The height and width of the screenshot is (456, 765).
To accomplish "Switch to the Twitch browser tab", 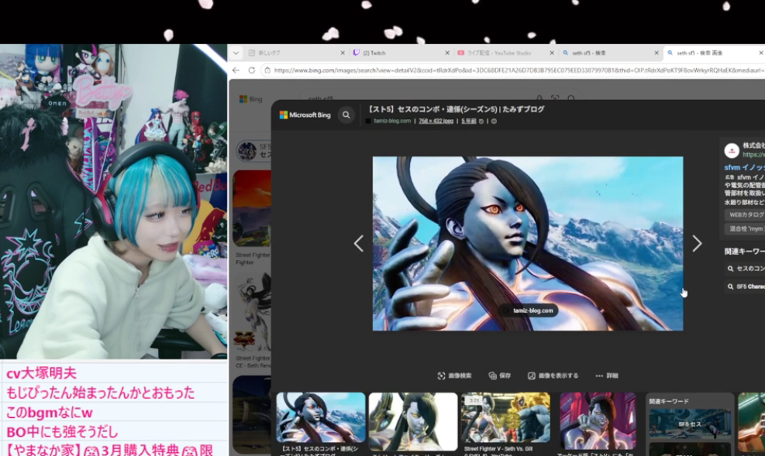I will pos(401,53).
